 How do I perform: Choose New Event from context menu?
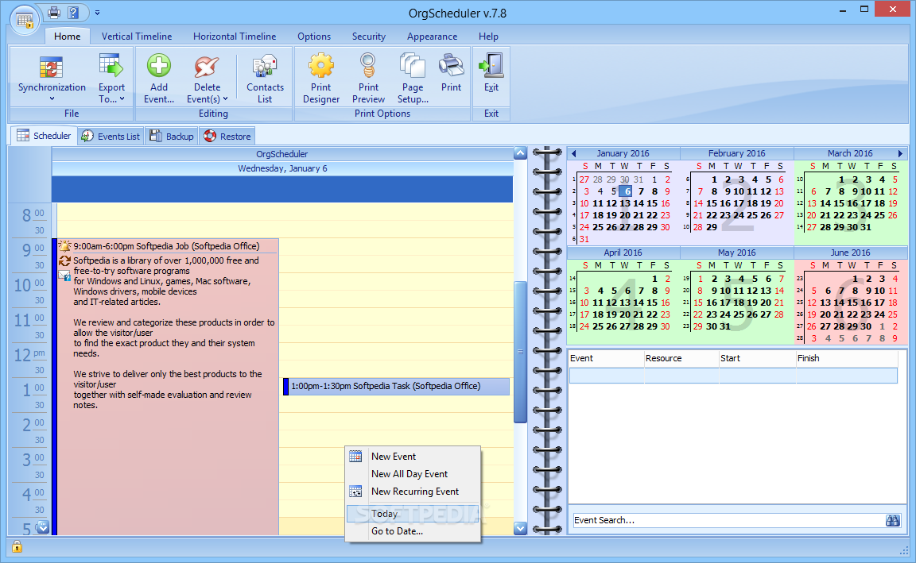[x=413, y=457]
